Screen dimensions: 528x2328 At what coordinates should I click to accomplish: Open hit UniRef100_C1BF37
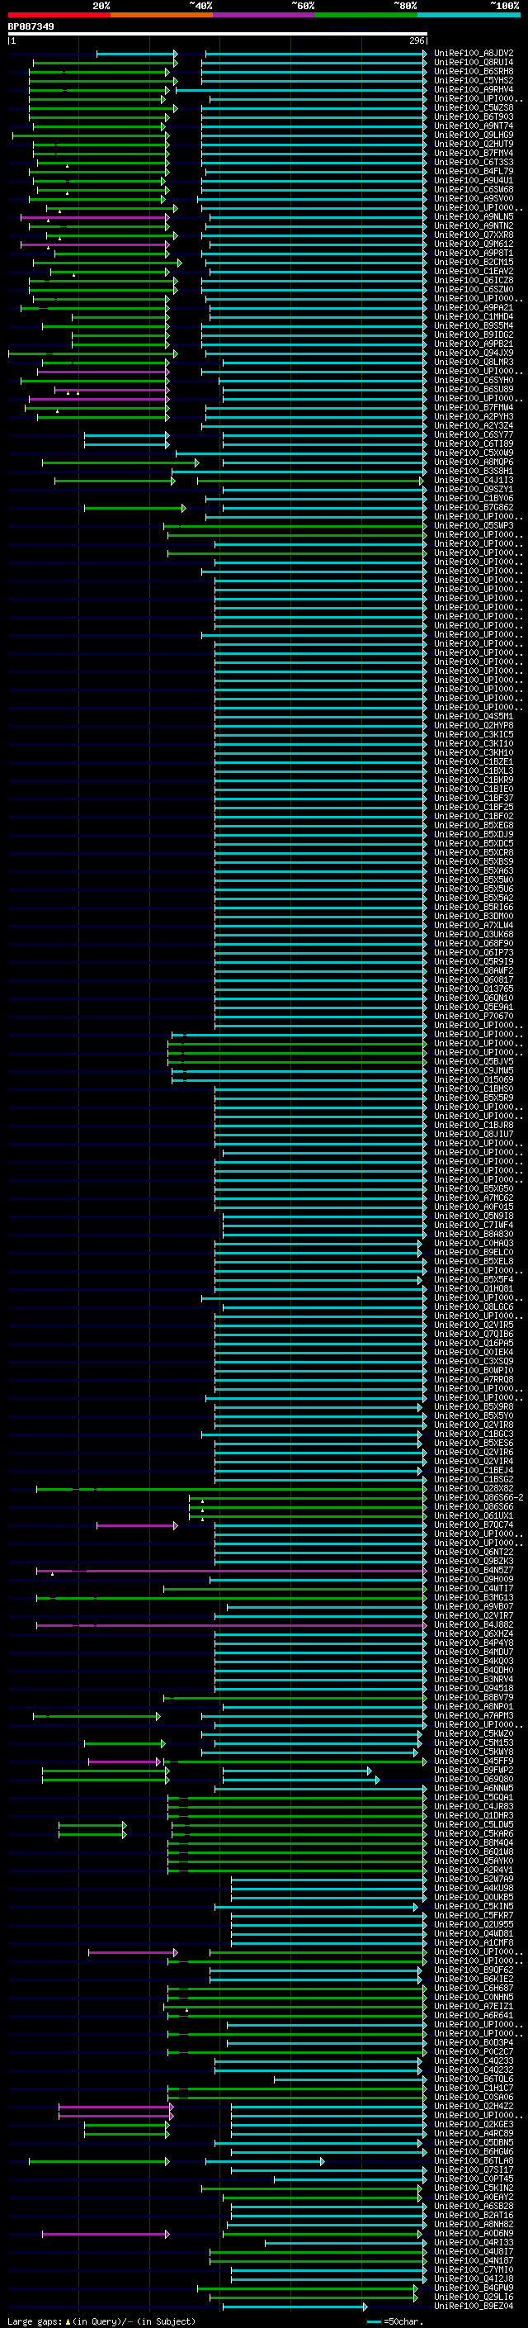474,798
